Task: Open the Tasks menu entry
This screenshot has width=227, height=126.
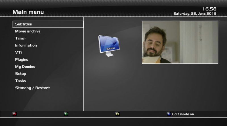Action: [x=48, y=81]
